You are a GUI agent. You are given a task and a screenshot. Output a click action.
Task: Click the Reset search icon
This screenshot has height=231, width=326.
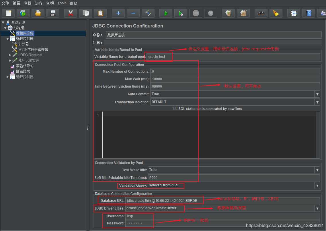(x=276, y=13)
